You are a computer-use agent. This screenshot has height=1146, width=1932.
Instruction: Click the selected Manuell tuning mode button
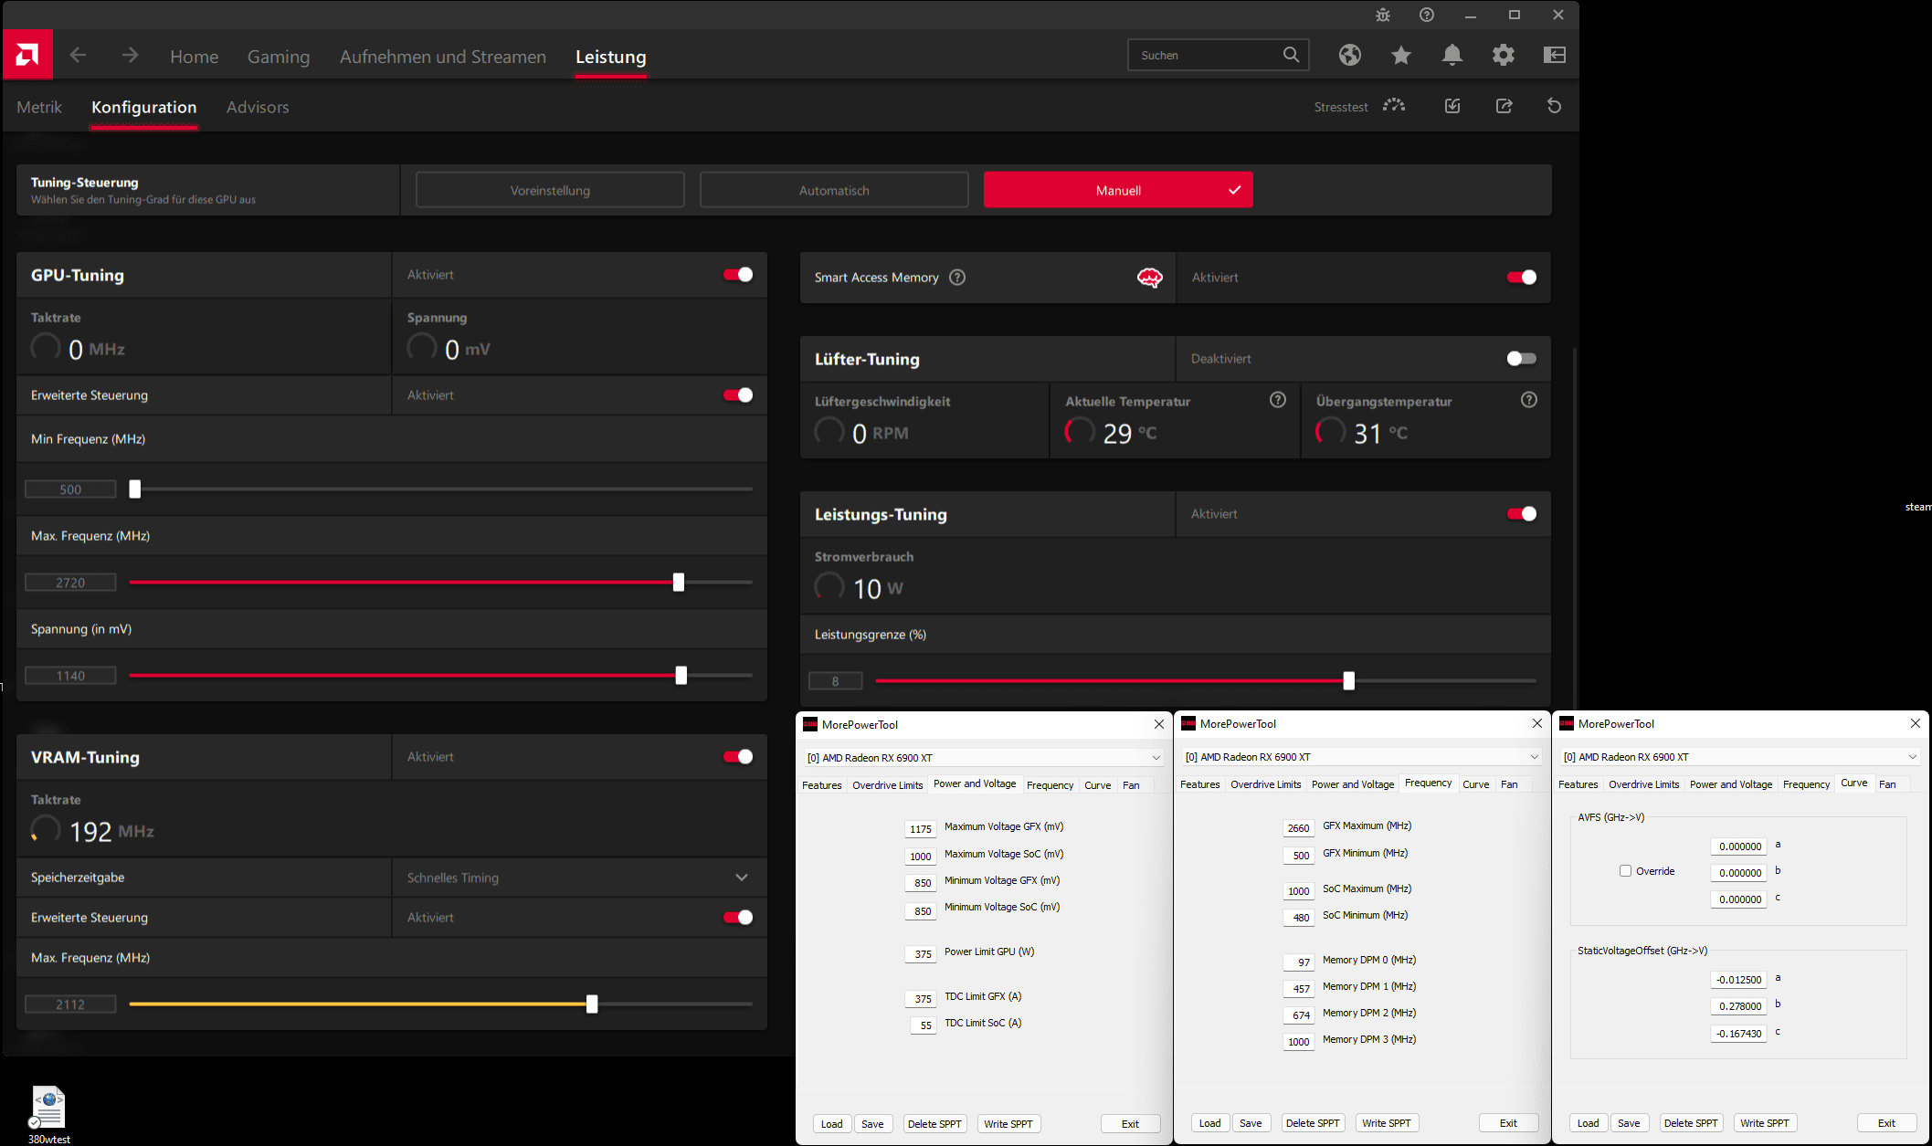1118,190
